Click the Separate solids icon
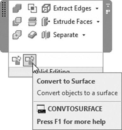 click(x=46, y=35)
